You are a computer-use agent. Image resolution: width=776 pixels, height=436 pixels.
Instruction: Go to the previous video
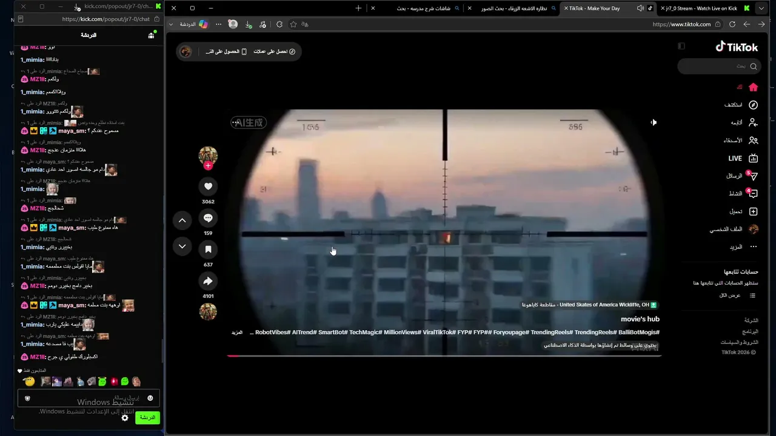tap(182, 220)
